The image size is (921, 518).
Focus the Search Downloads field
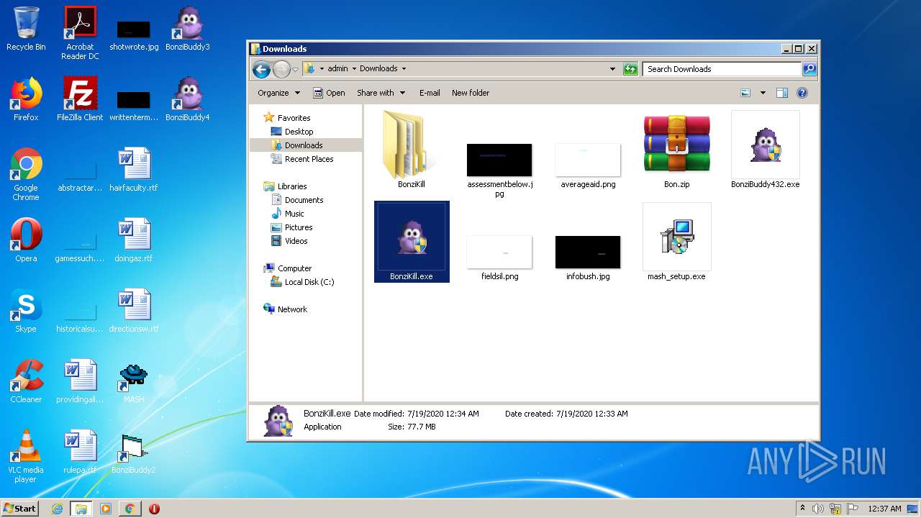722,69
